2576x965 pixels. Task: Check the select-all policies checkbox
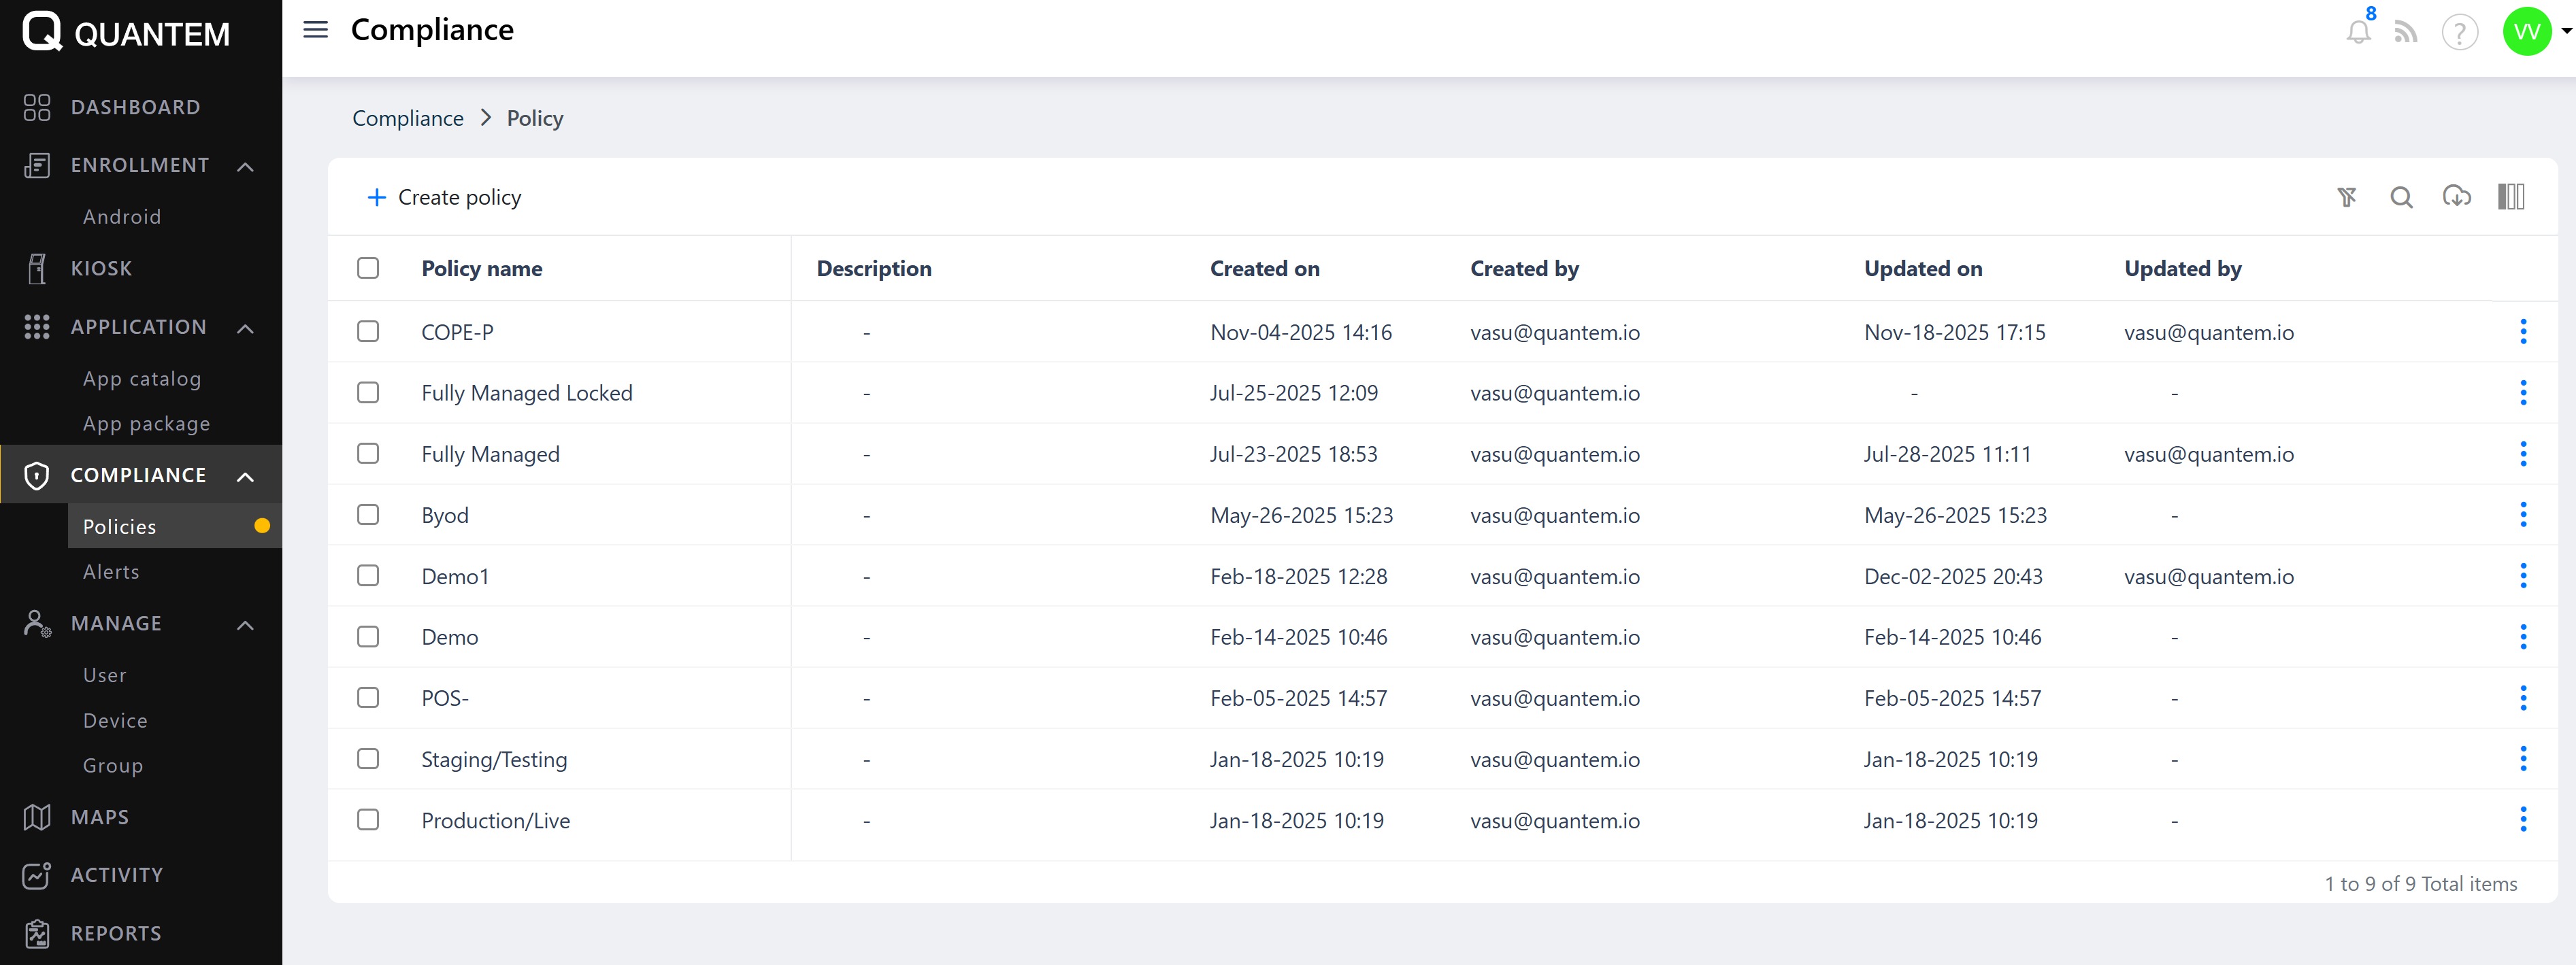[x=368, y=268]
